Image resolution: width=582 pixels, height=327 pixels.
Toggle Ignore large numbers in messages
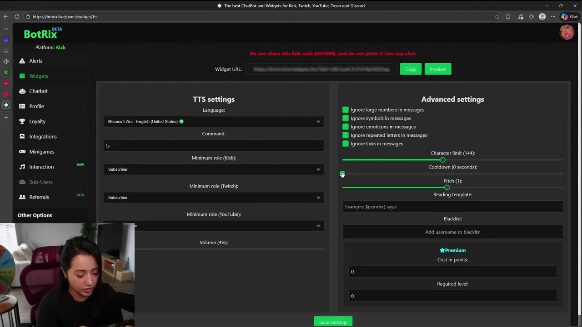(346, 109)
